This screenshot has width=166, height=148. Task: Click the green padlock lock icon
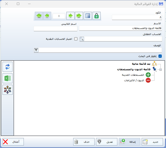pyautogui.click(x=96, y=16)
